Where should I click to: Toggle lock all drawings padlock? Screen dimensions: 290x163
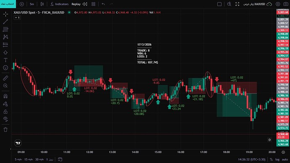(5, 112)
